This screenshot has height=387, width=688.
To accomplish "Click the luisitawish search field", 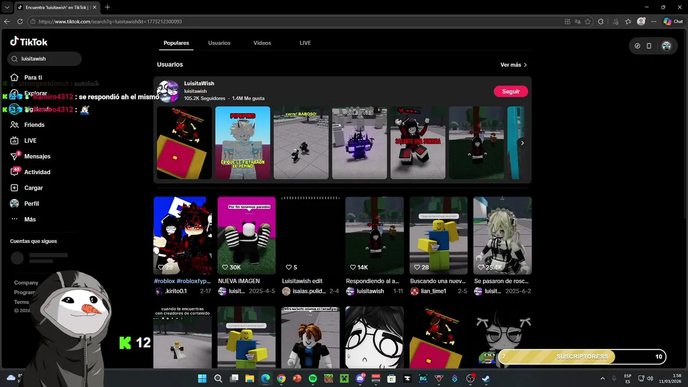I will click(x=45, y=59).
